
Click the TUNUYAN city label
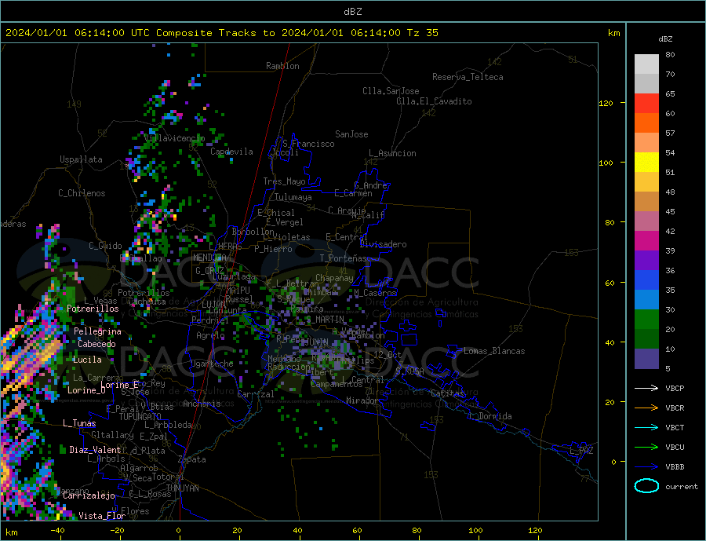[182, 488]
